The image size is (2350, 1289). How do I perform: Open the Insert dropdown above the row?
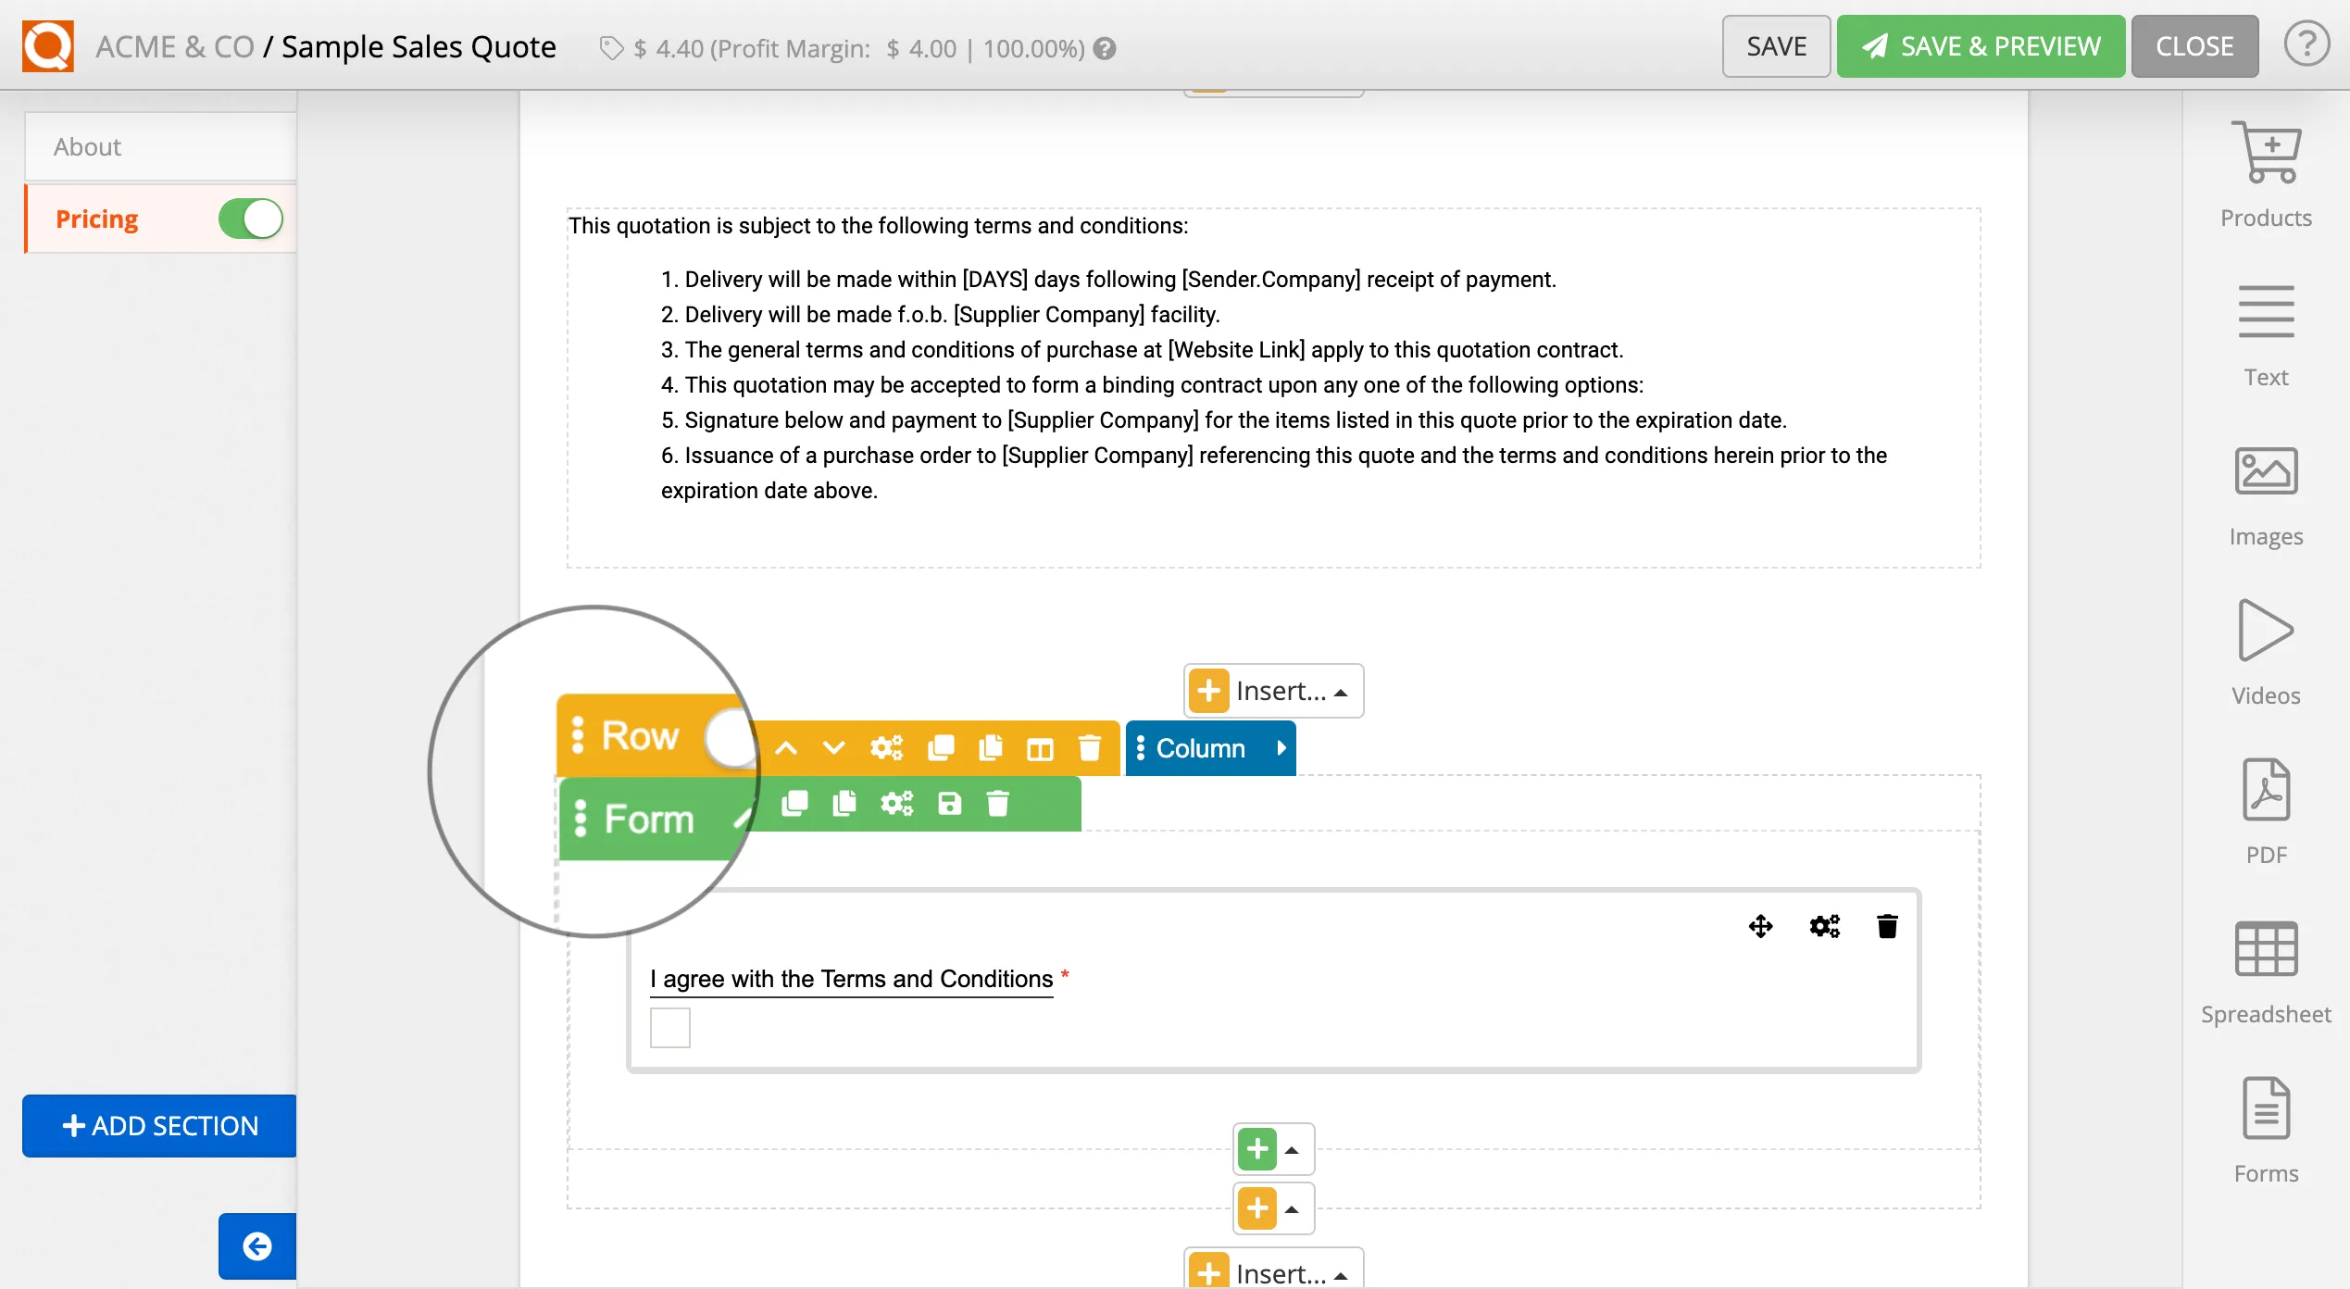pyautogui.click(x=1273, y=690)
